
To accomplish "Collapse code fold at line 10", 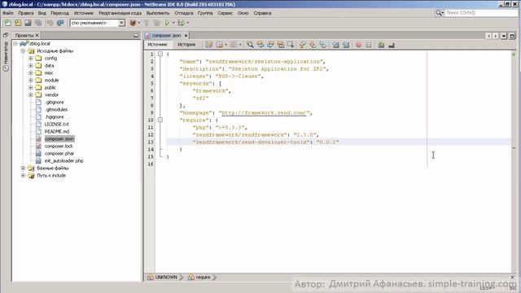I will coord(160,120).
